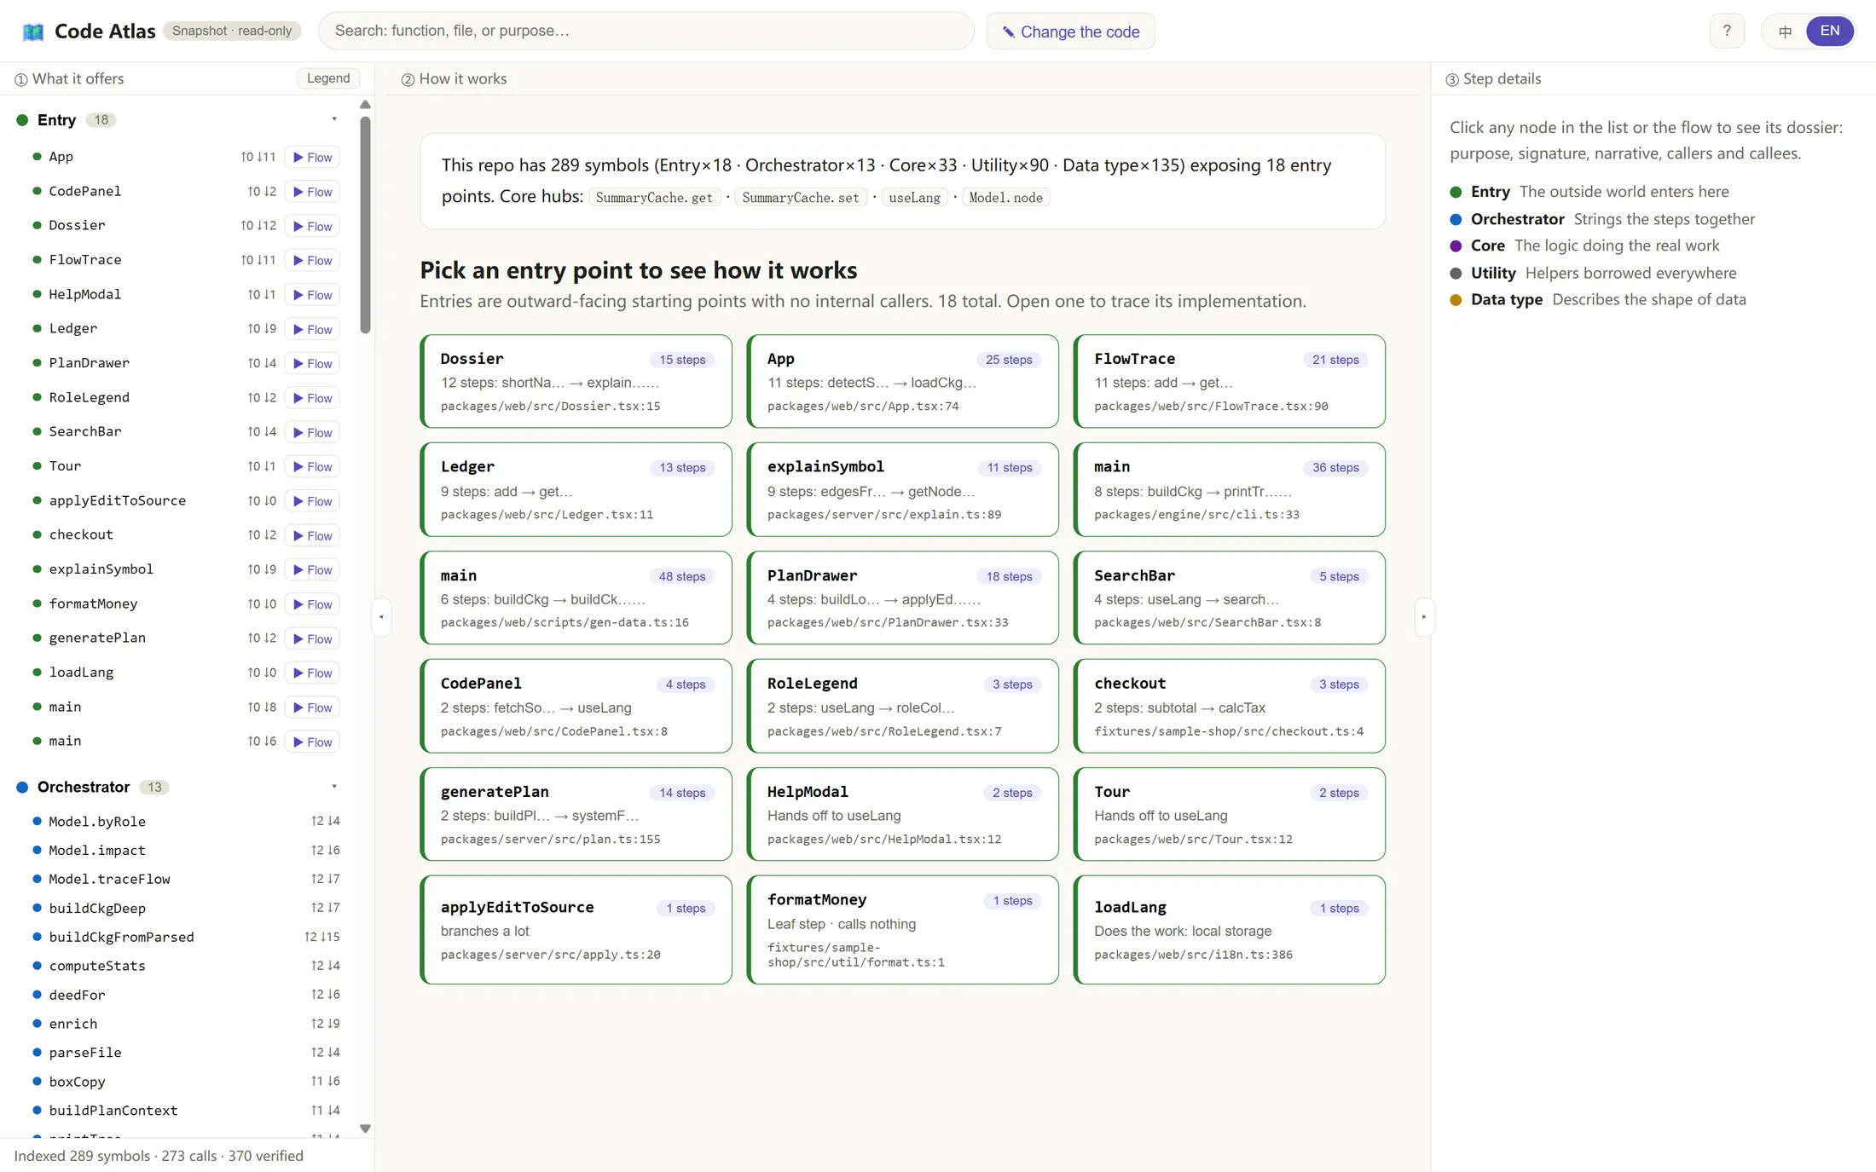
Task: Play the Flow for PlanDrawer
Action: [x=312, y=363]
